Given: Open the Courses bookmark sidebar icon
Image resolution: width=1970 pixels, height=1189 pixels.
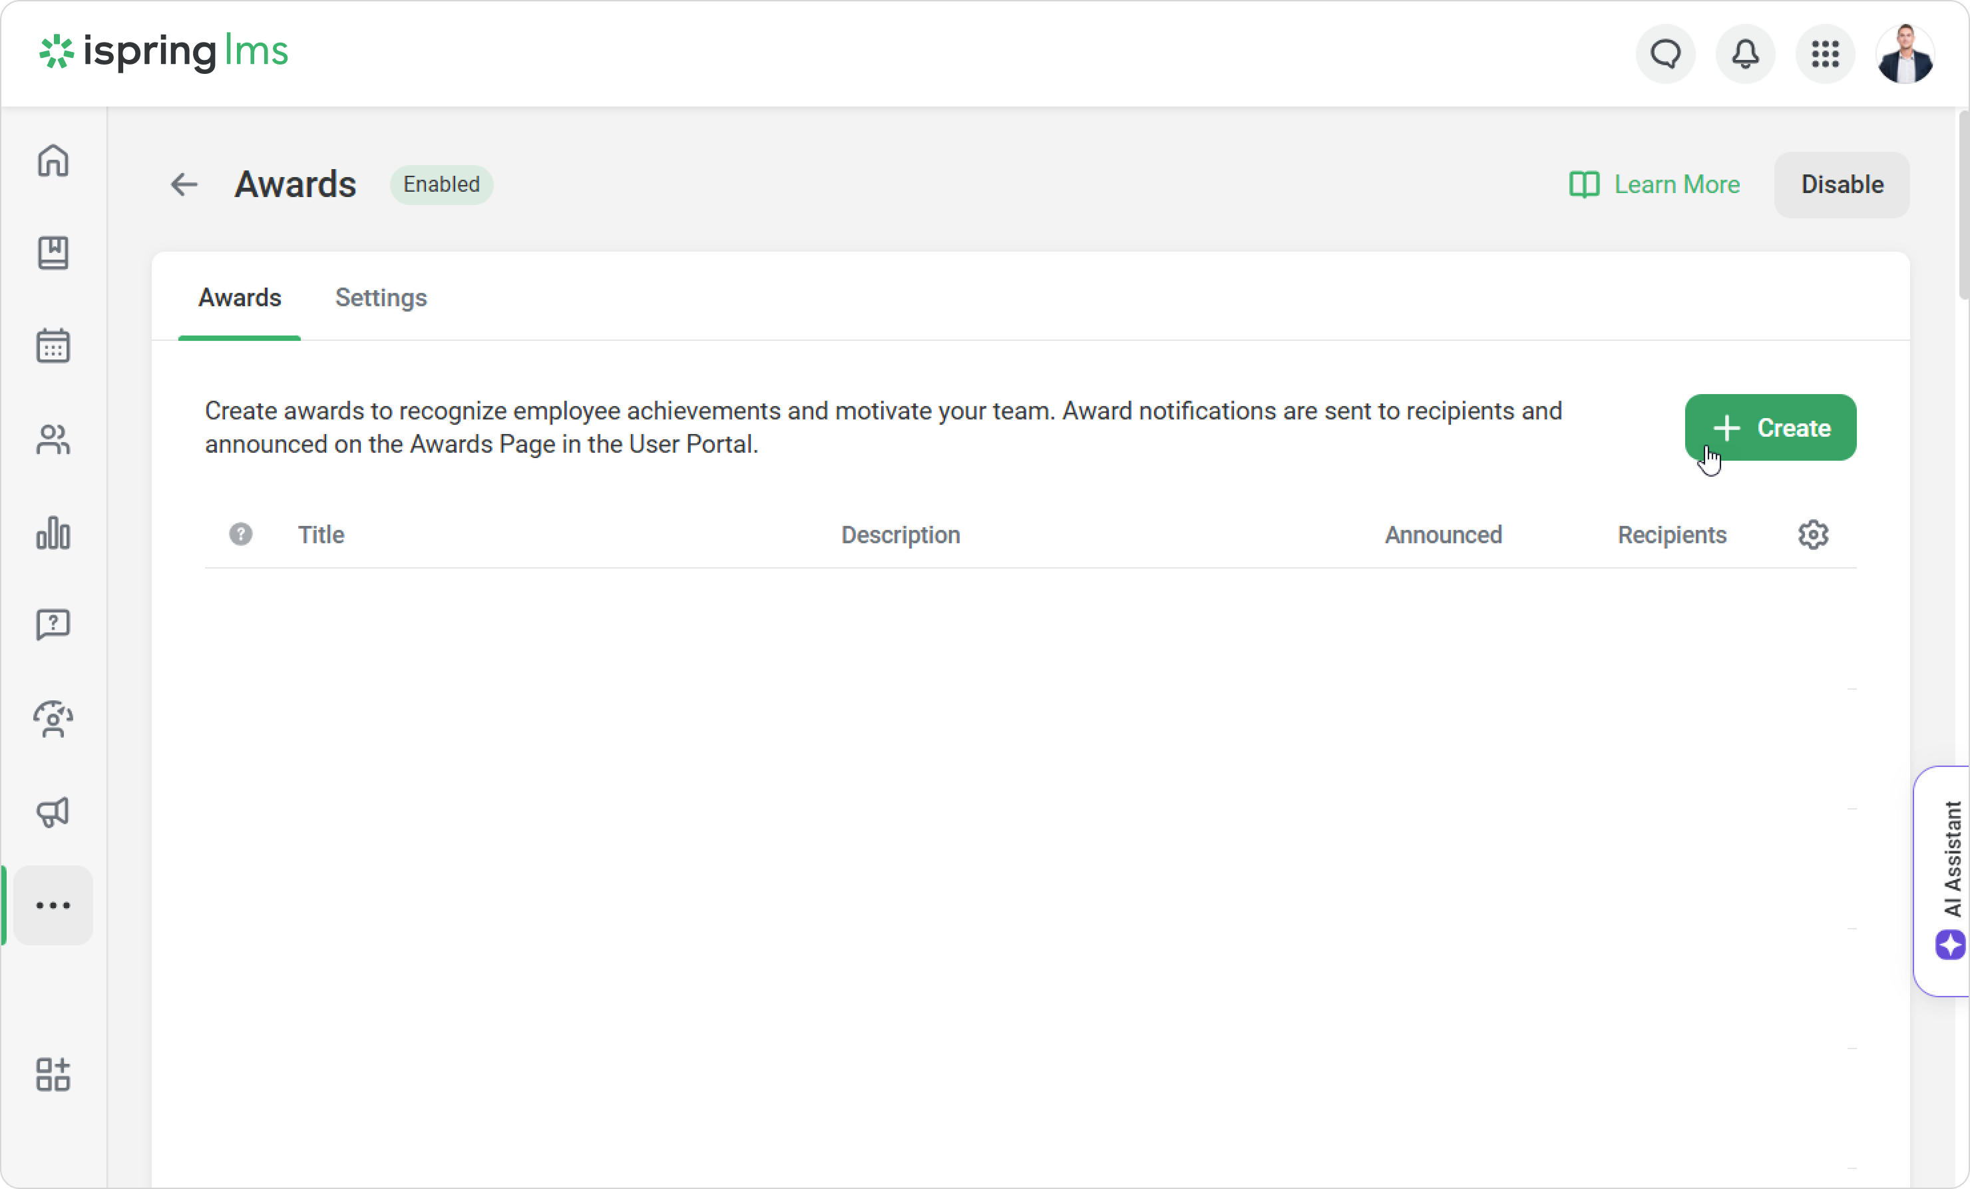Looking at the screenshot, I should click(53, 253).
